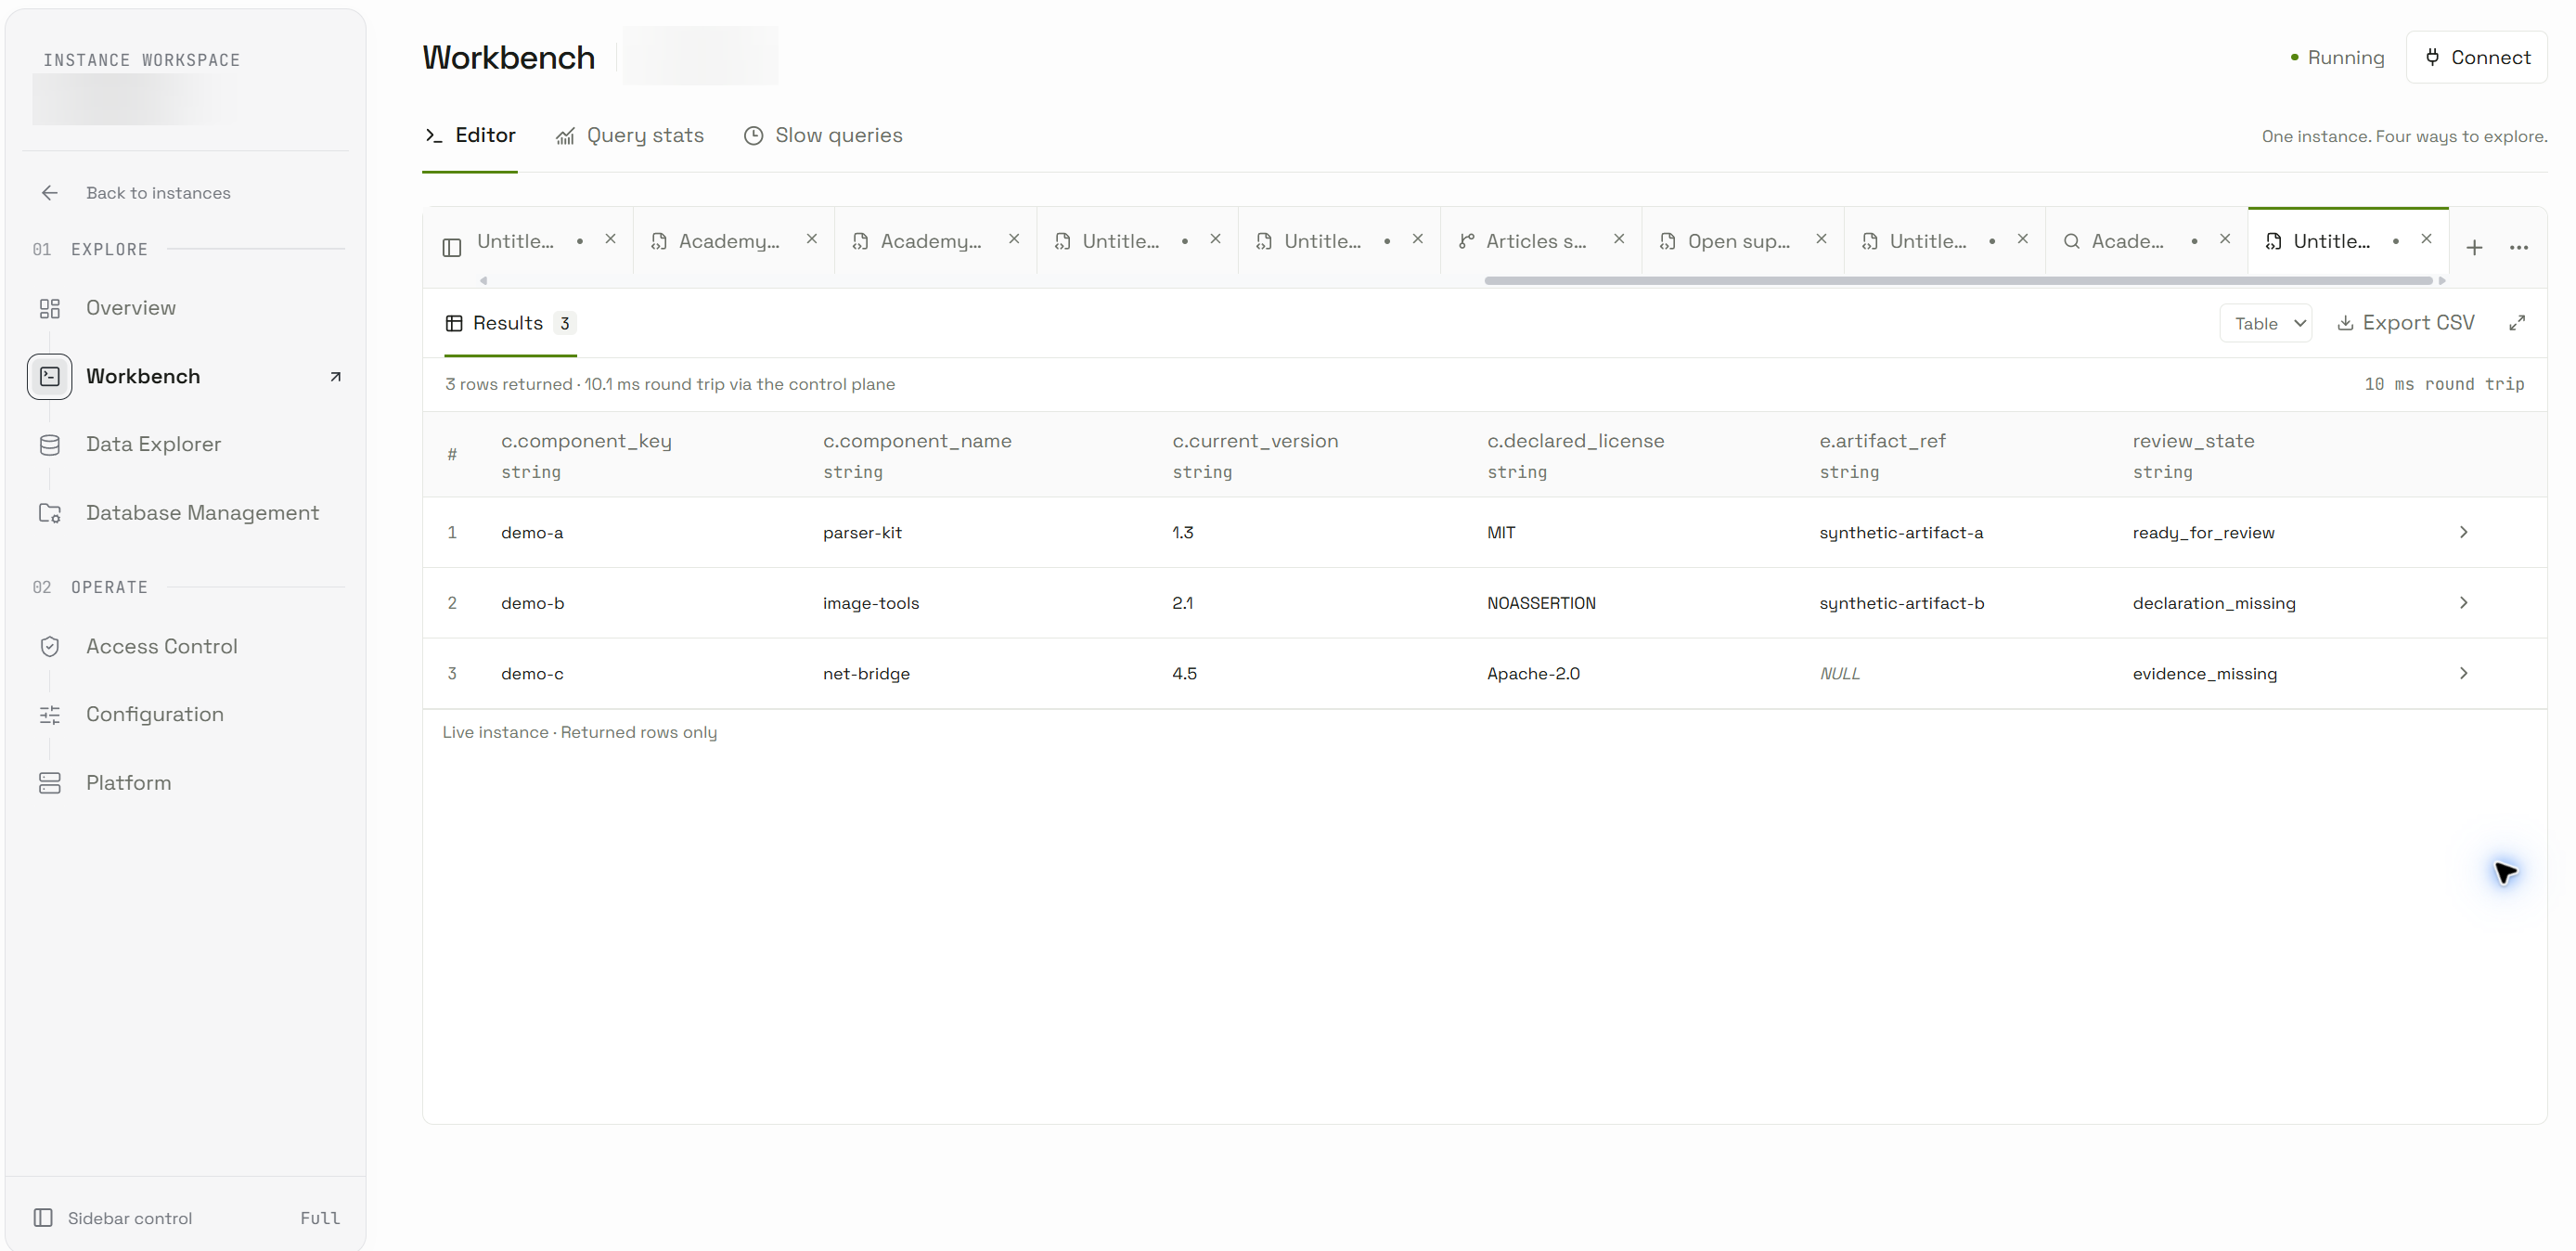
Task: Click the Connect button
Action: coord(2476,57)
